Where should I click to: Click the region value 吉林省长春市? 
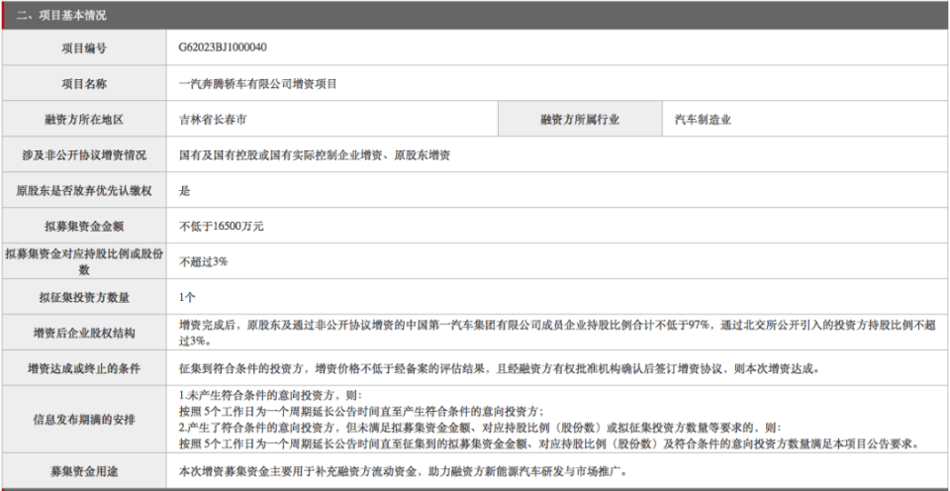point(213,120)
